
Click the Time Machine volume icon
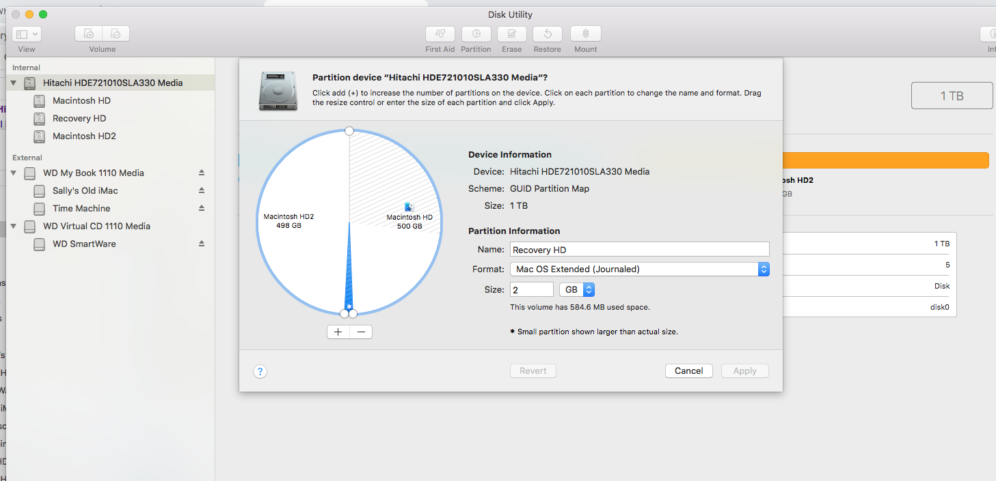40,208
